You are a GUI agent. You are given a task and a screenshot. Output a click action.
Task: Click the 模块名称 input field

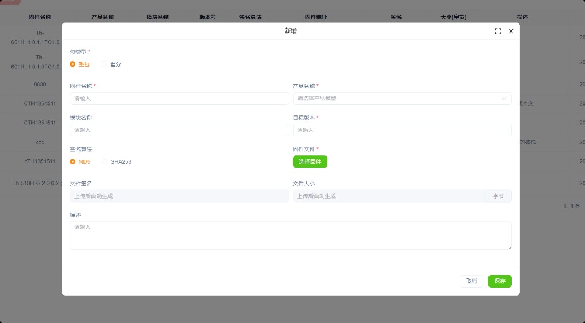click(179, 130)
